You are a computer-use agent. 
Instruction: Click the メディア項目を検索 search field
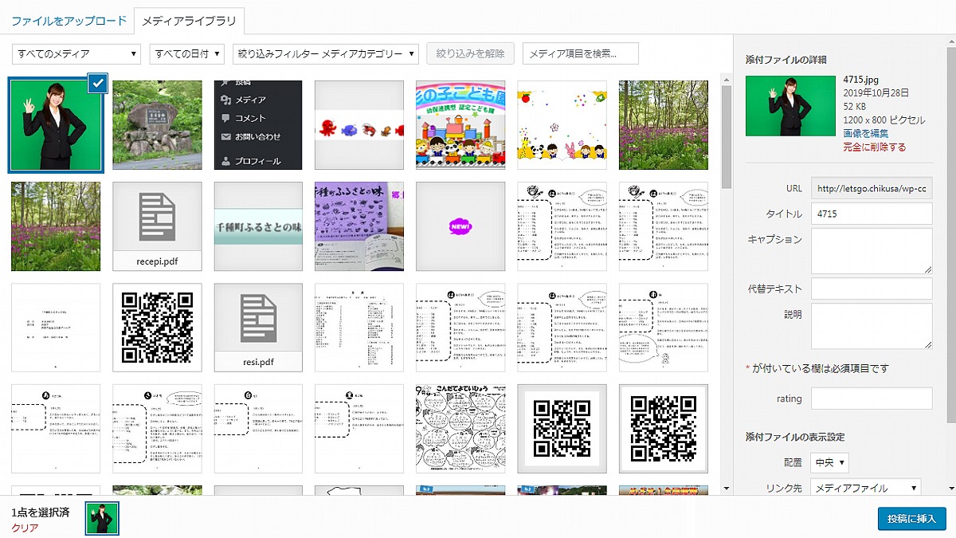[580, 54]
